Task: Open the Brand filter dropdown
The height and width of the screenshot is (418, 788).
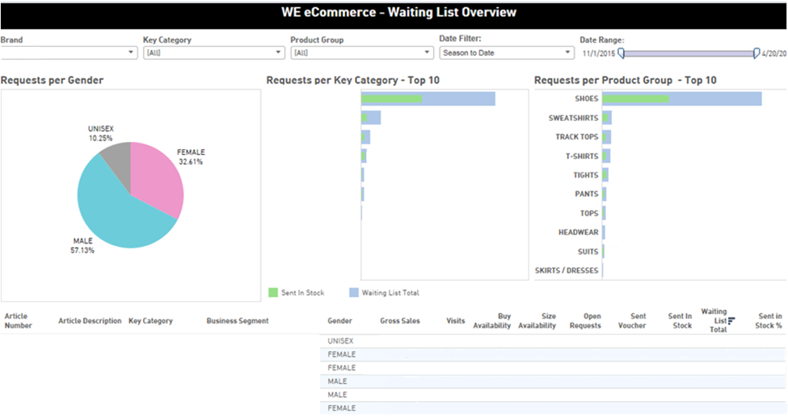Action: 69,52
